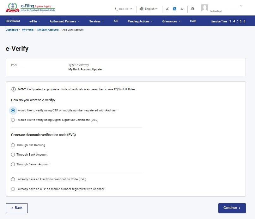Click the phone icon beside Call Us
Viewport: 255px width, 219px height.
click(x=116, y=9)
